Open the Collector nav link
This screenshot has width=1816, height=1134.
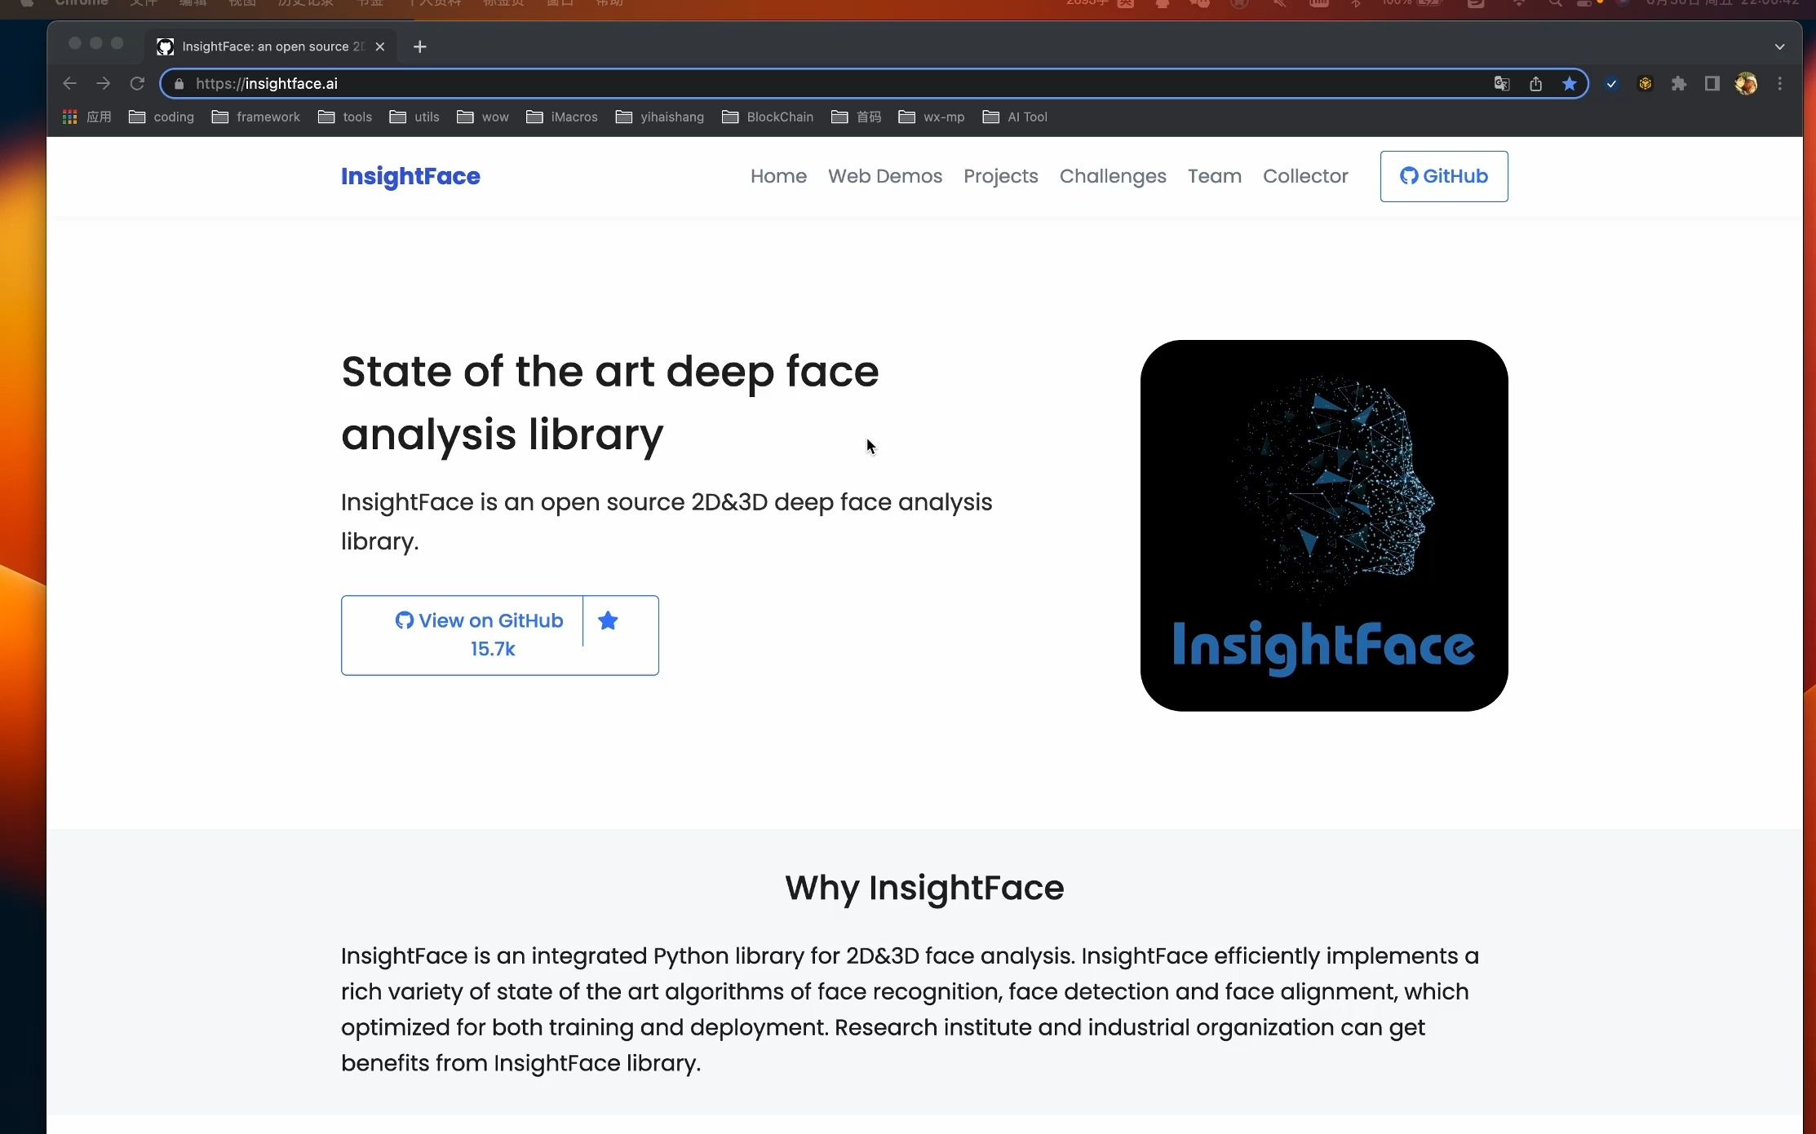pos(1305,176)
